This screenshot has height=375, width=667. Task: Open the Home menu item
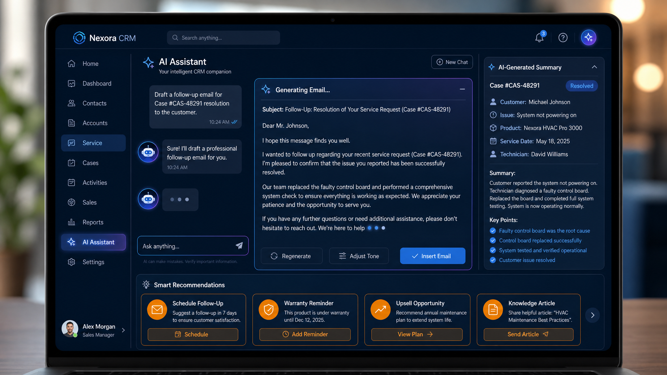(x=93, y=63)
